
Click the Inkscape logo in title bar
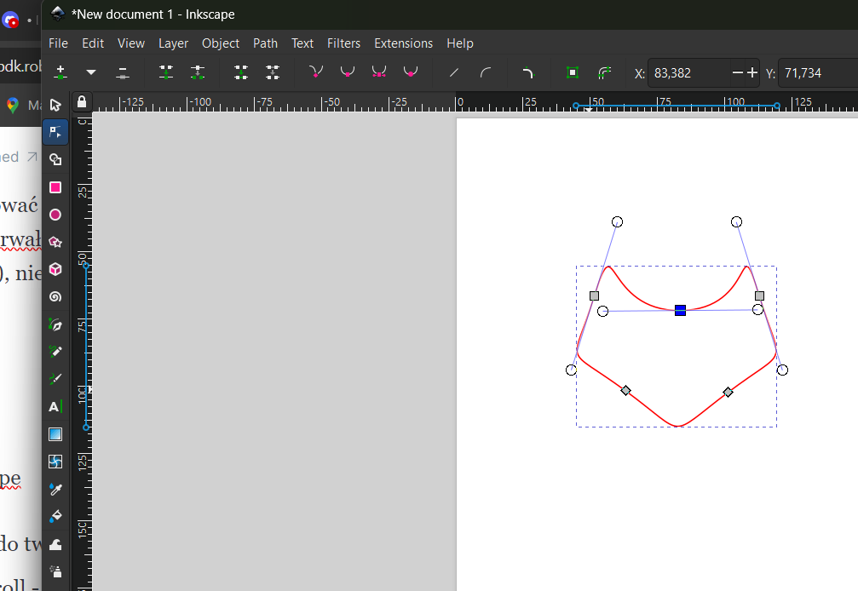[x=57, y=14]
